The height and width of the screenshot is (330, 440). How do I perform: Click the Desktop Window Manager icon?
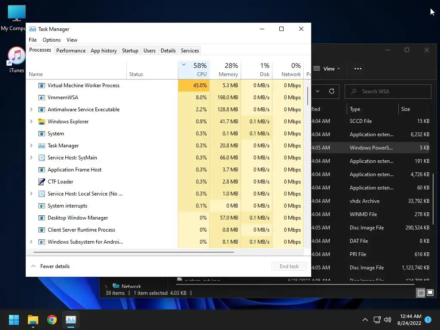point(42,218)
